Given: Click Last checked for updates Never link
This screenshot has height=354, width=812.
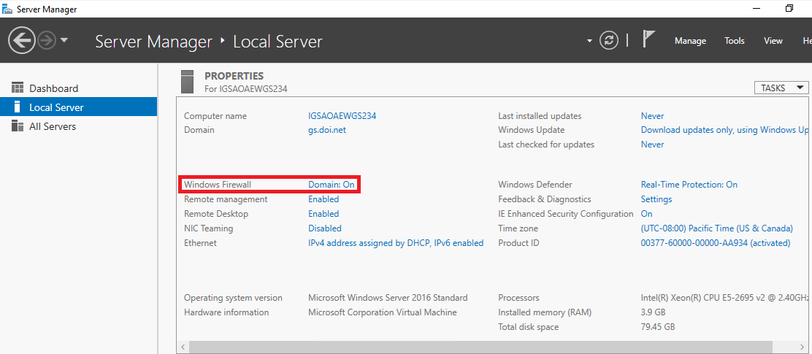Looking at the screenshot, I should click(653, 145).
